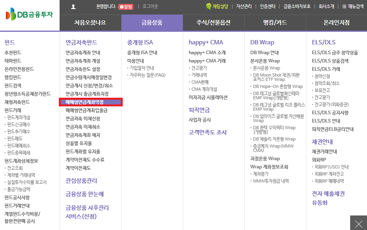367x230 pixels.
Task: Select 연금저축 이체신청
Action: 83,119
